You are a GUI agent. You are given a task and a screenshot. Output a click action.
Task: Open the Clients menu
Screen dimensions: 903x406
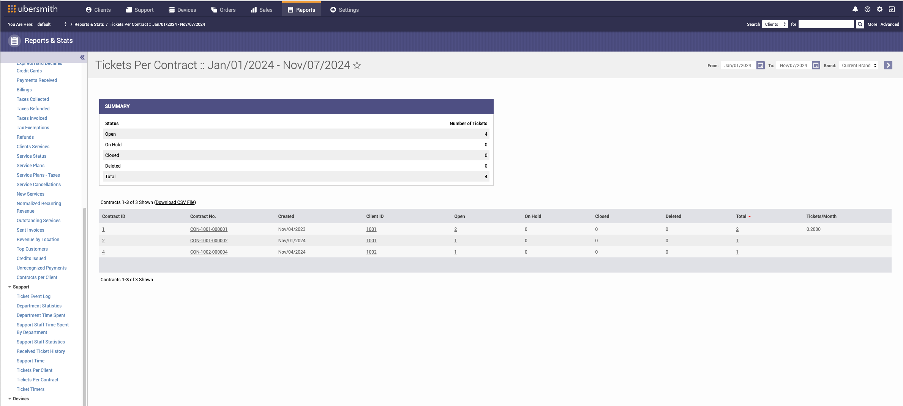click(98, 10)
